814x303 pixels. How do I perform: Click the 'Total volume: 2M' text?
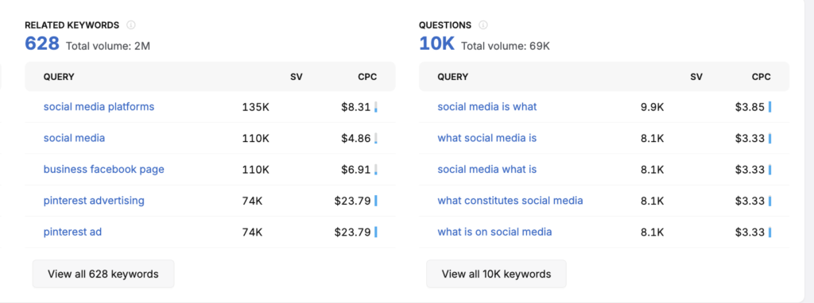pos(108,46)
